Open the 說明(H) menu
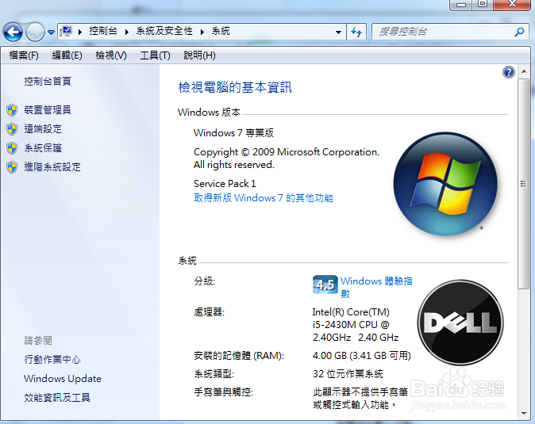535x424 pixels. click(199, 55)
